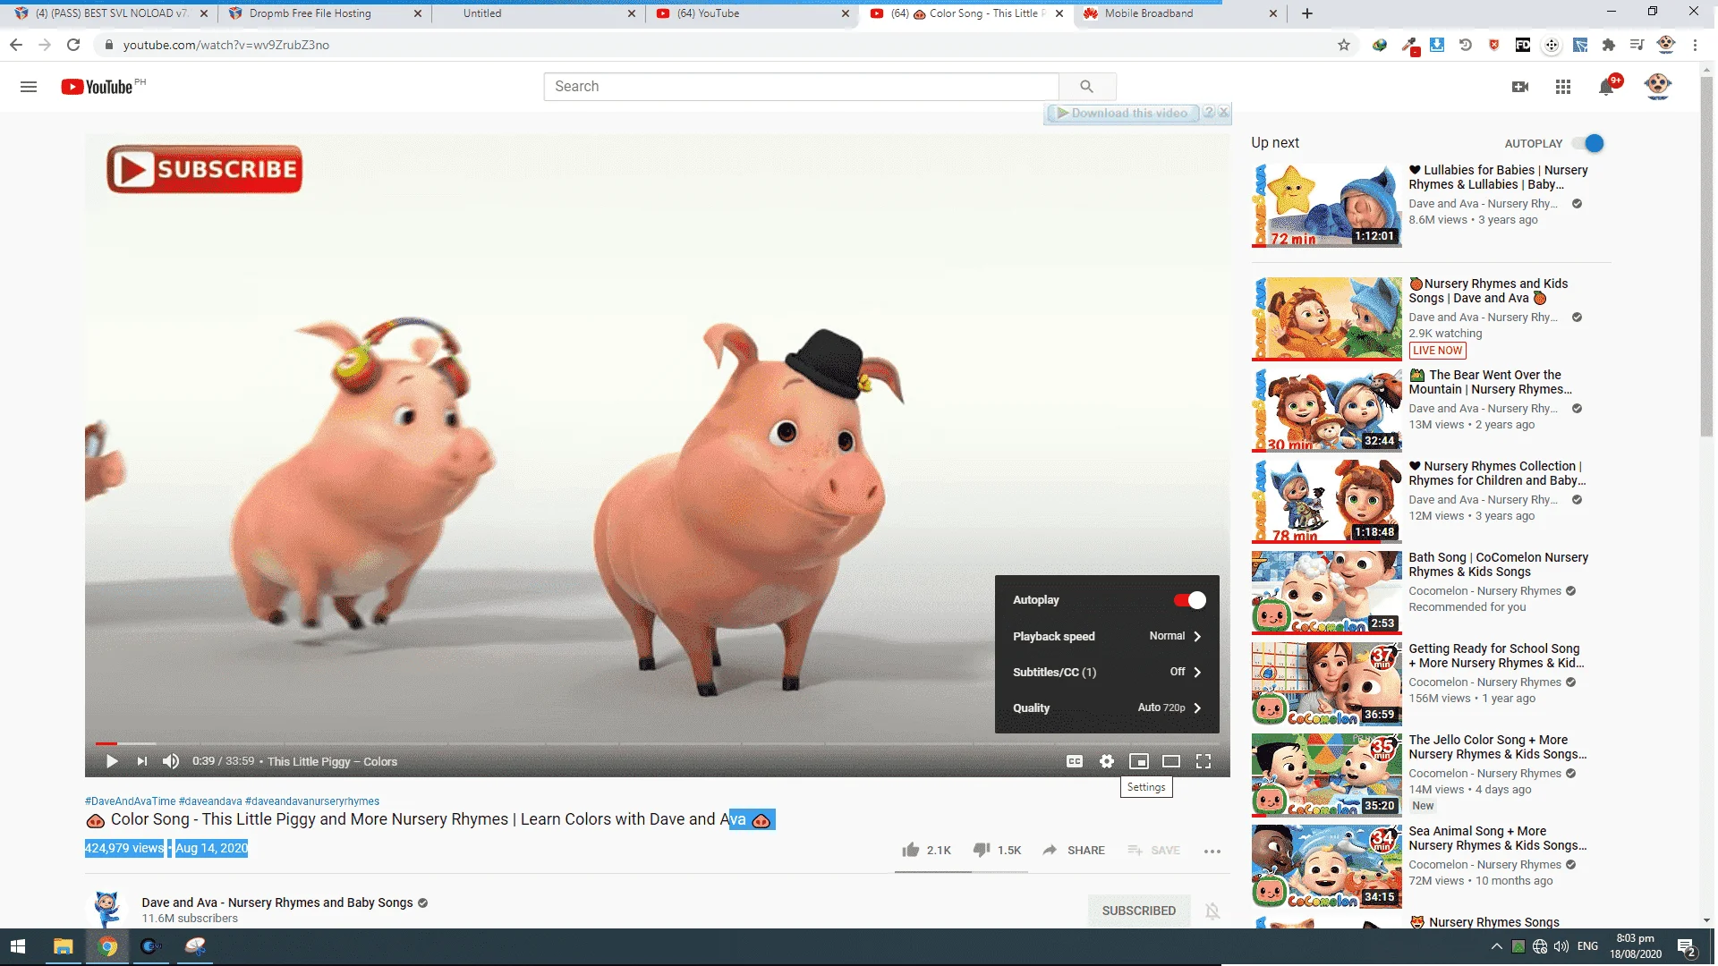Screen dimensions: 1718x966
Task: Open the taskbar volume control
Action: click(x=1561, y=946)
